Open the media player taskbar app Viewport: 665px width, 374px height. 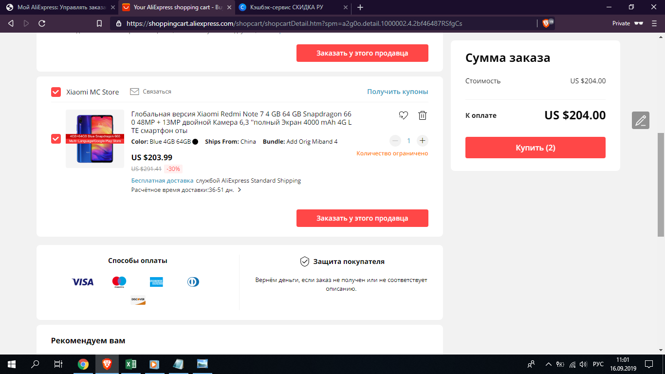coord(154,364)
